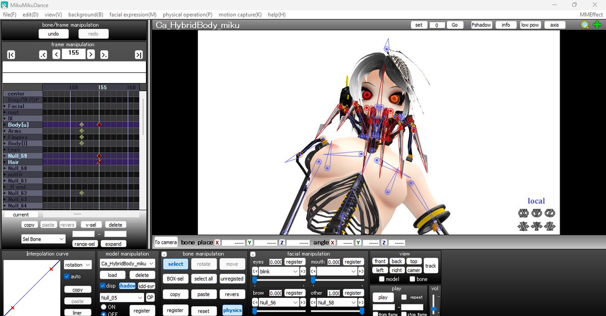Screen dimensions: 606x316
Task: Toggle the stop flame checkbox
Action: (404, 314)
